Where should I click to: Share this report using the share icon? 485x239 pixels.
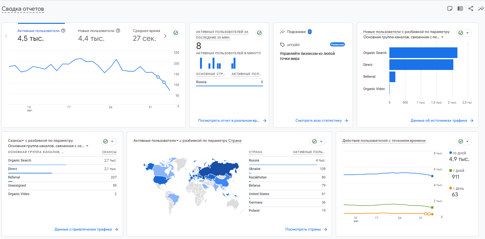[471, 9]
